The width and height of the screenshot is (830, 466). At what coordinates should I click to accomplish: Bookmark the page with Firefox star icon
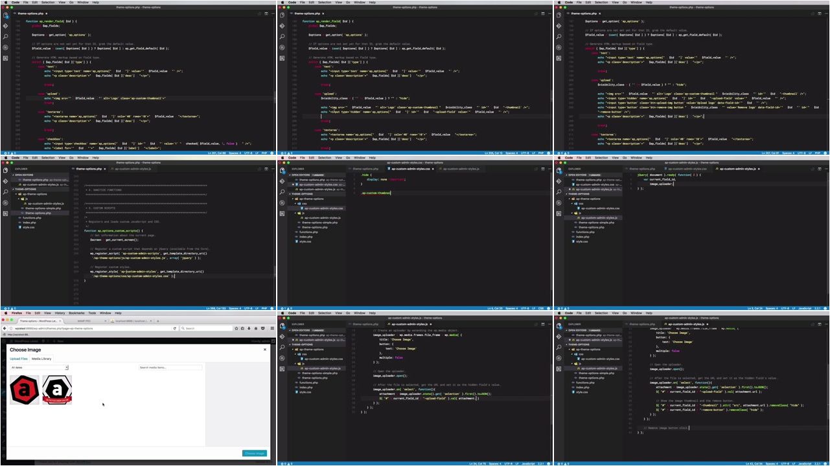pos(236,328)
